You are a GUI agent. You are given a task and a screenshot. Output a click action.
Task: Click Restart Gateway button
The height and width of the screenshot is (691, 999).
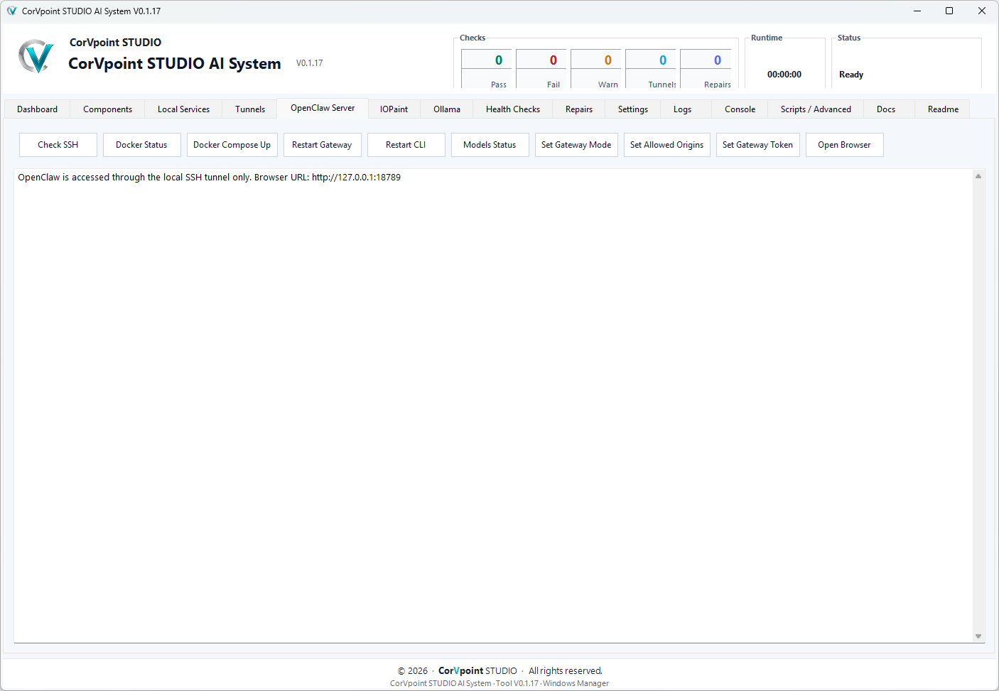322,145
